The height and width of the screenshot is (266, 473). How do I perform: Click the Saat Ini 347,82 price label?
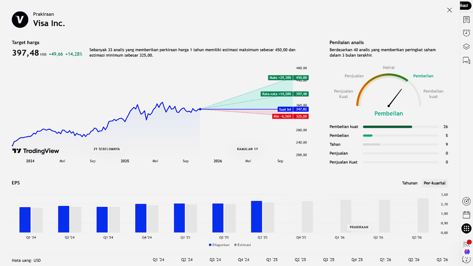pyautogui.click(x=293, y=109)
